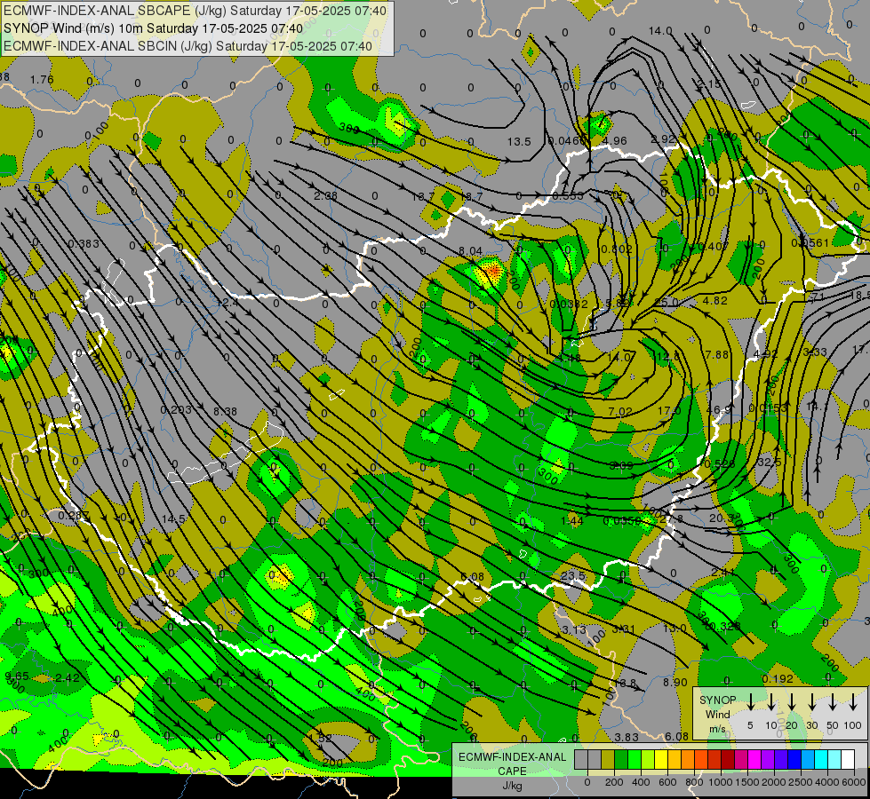The width and height of the screenshot is (870, 799).
Task: Pick the white swatch ending the scale
Action: pos(848,759)
